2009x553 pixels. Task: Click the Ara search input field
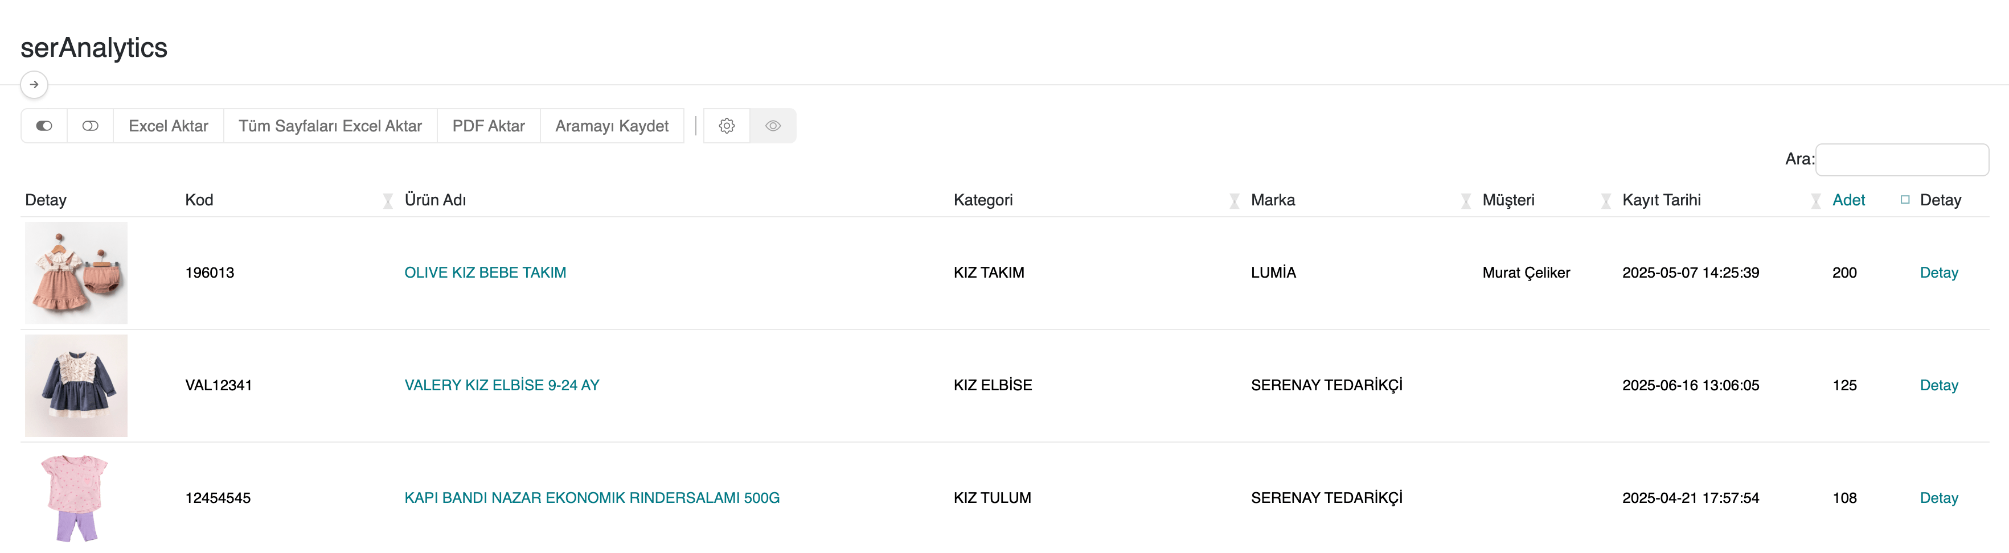(x=1901, y=159)
